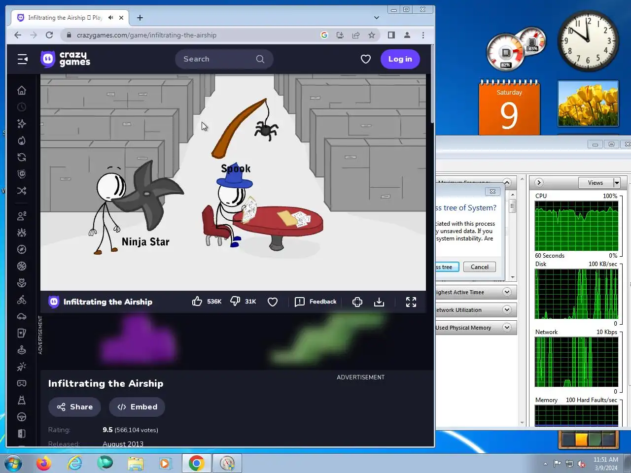631x473 pixels.
Task: Open the CrazyGames hamburger menu
Action: pos(22,59)
